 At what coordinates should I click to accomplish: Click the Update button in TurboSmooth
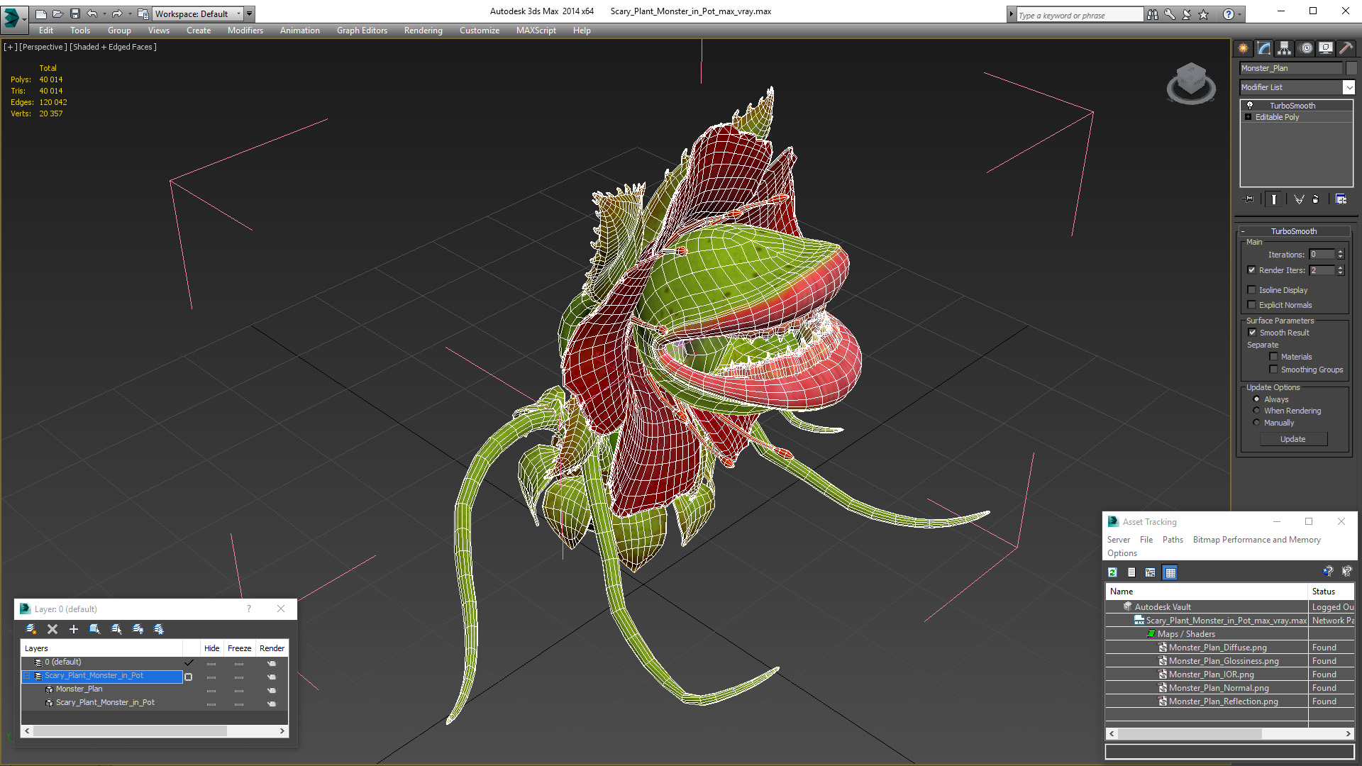click(1292, 439)
